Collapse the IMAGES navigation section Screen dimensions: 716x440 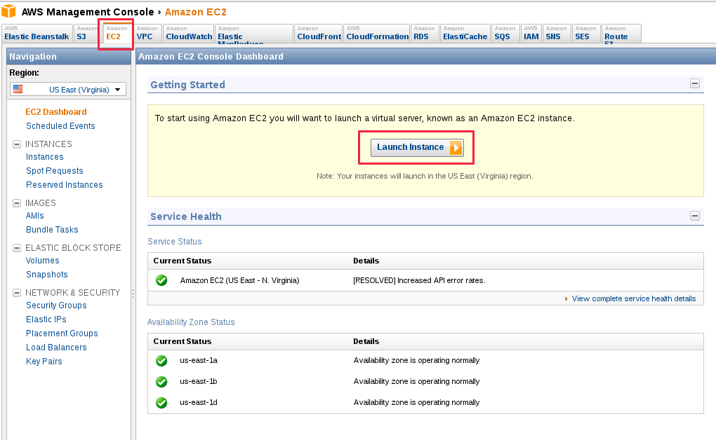coord(17,203)
